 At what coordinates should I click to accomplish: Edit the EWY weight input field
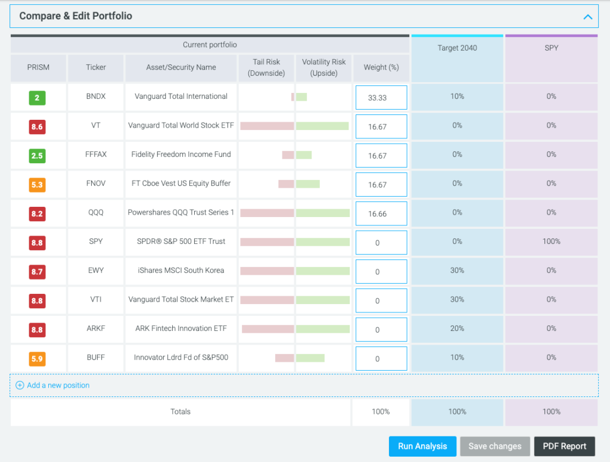tap(381, 272)
